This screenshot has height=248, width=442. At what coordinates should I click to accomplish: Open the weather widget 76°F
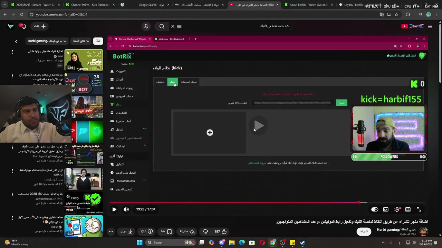[16, 242]
